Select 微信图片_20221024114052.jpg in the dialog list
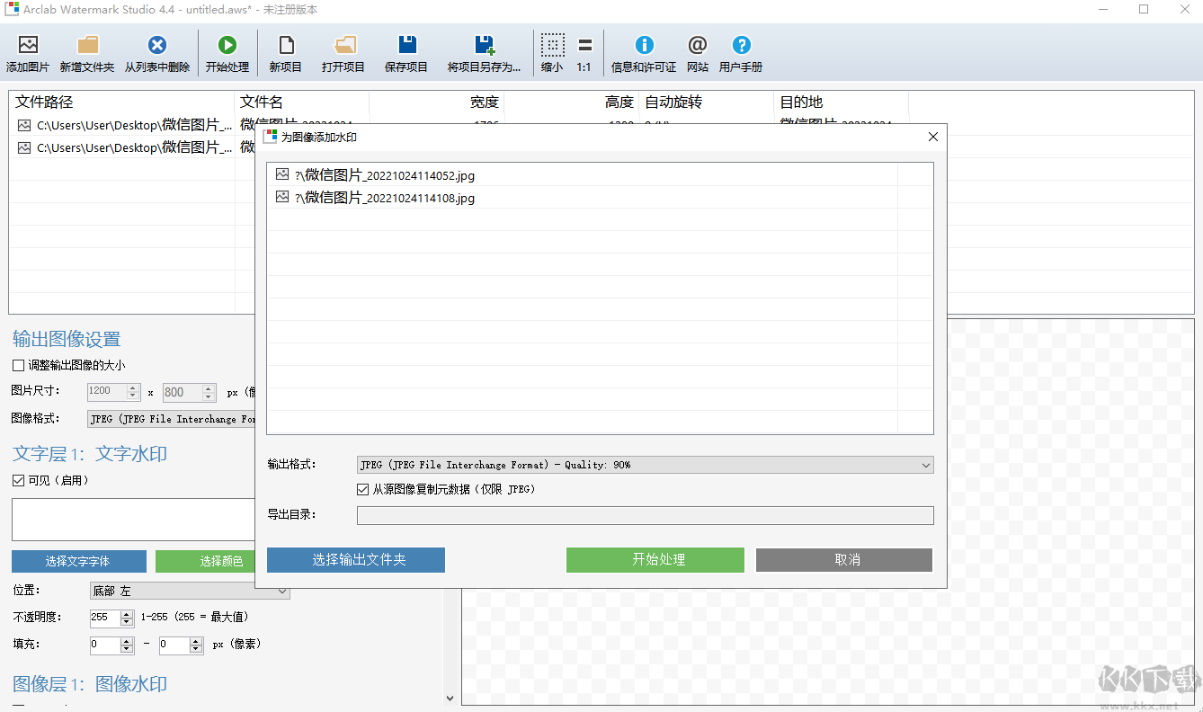1203x712 pixels. click(387, 175)
